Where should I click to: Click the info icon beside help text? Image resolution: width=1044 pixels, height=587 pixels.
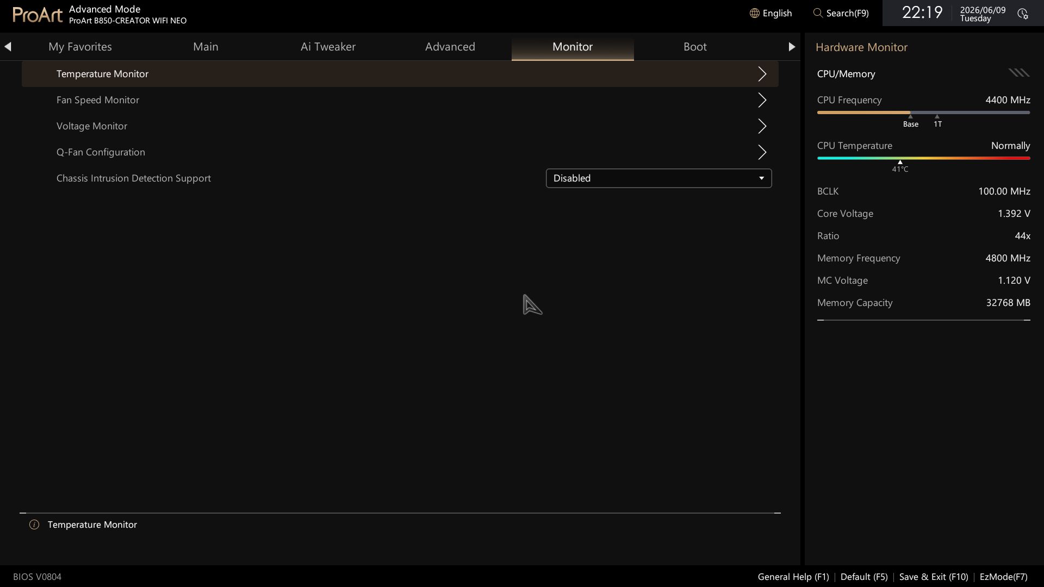[34, 524]
